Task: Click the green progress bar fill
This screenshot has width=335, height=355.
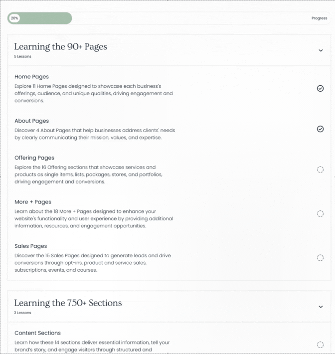Action: pos(39,18)
